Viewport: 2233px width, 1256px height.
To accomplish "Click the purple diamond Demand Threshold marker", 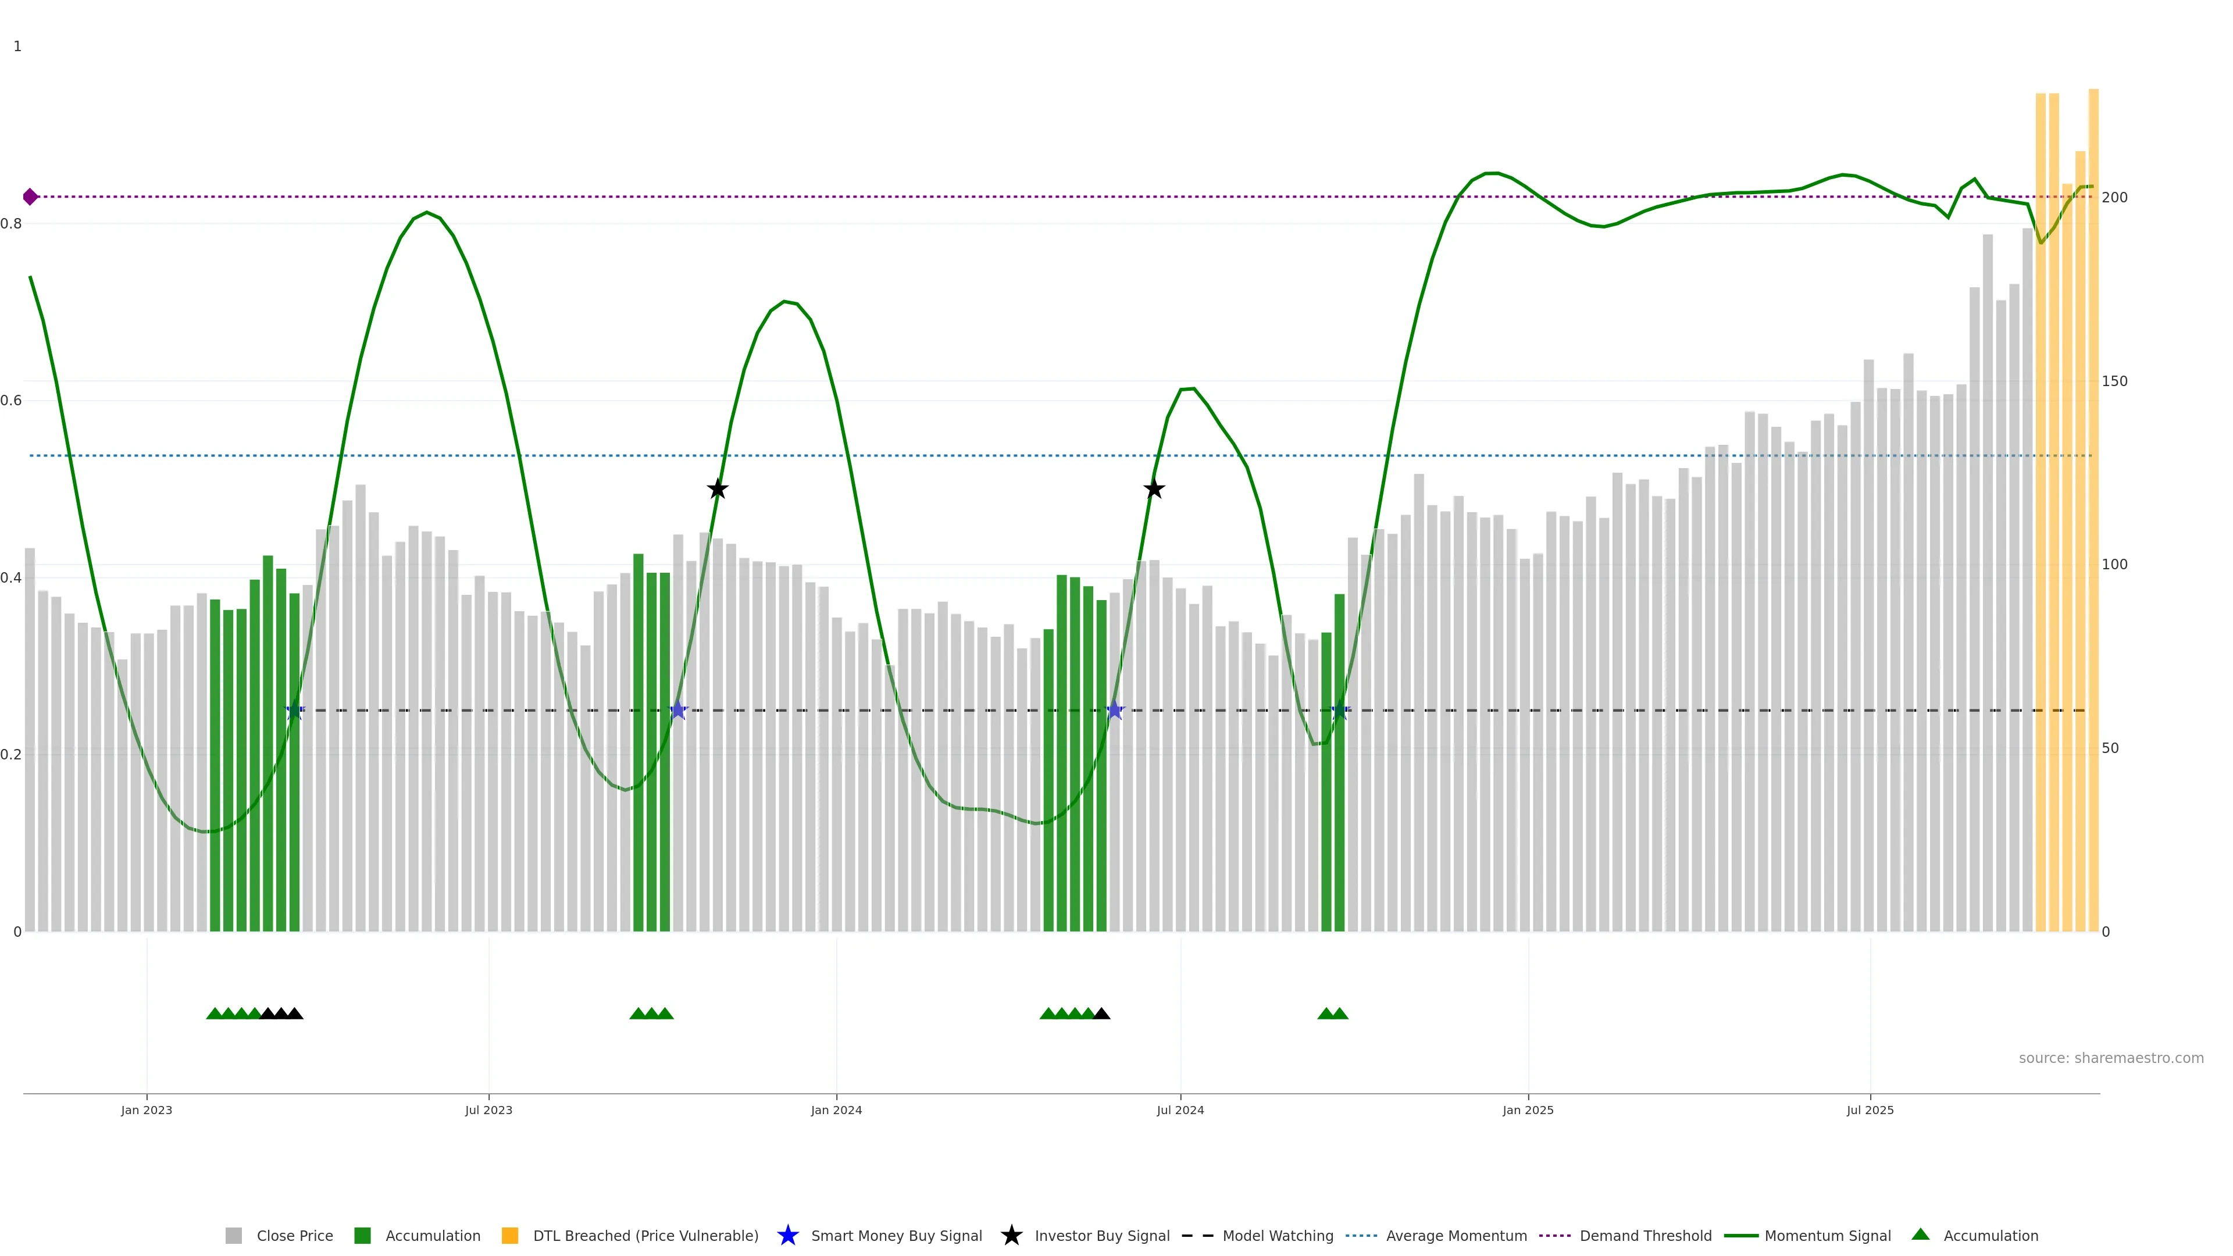I will click(x=30, y=197).
